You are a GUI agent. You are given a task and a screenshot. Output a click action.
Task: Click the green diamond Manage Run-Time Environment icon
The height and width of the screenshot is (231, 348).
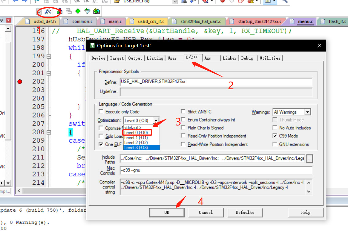pos(78,11)
